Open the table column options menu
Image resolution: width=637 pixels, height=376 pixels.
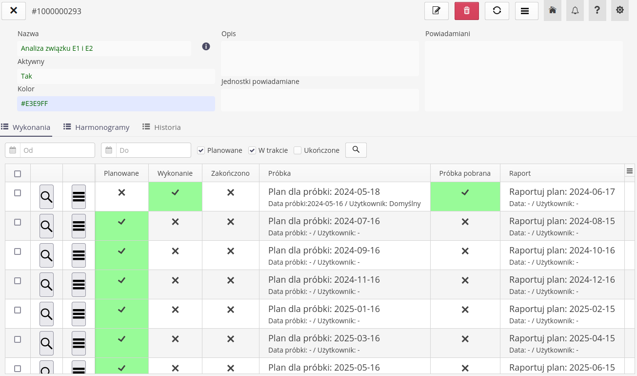(630, 171)
